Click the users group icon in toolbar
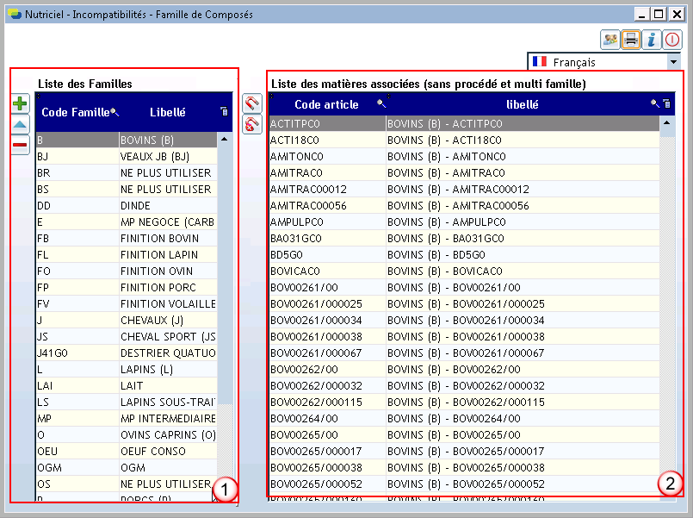Image resolution: width=693 pixels, height=518 pixels. click(x=609, y=40)
